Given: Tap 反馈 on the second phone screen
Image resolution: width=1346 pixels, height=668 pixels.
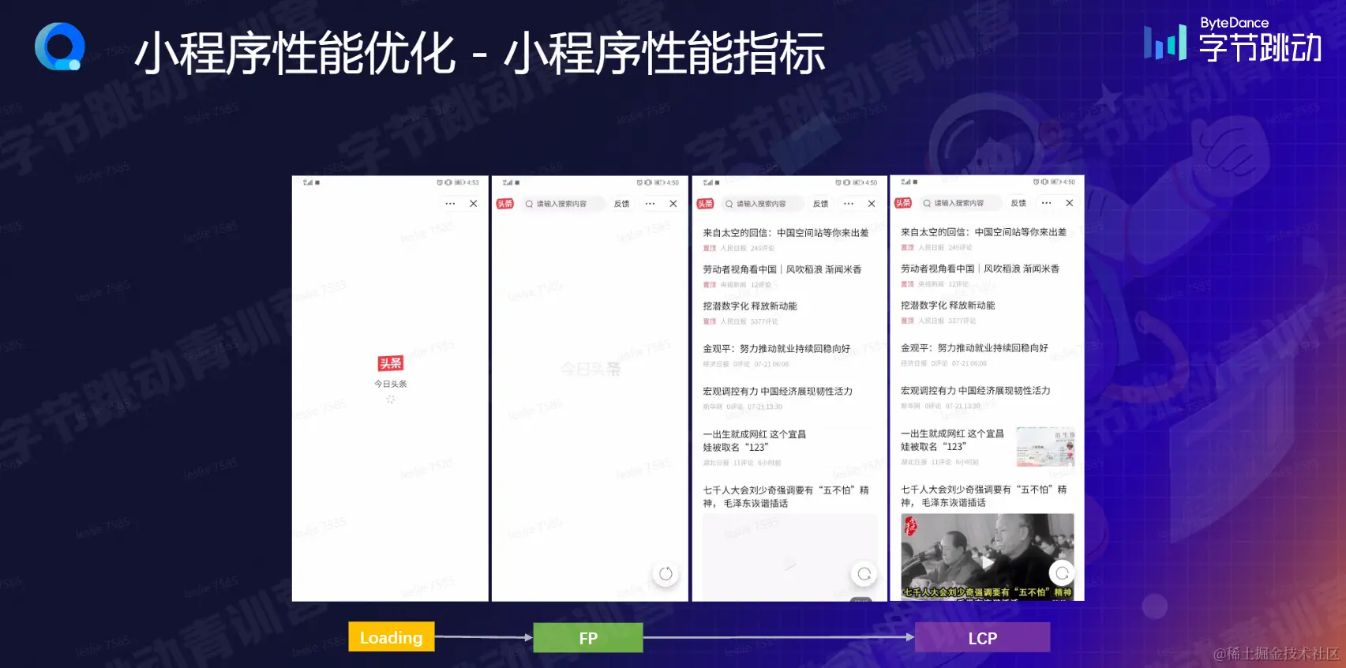Looking at the screenshot, I should point(622,204).
